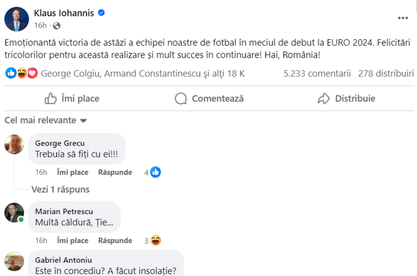
Task: Like Marian Petrescu's comment
Action: pos(72,240)
